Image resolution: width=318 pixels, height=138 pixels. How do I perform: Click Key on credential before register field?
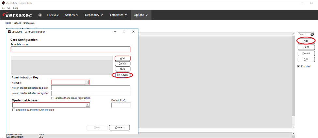click(x=91, y=88)
